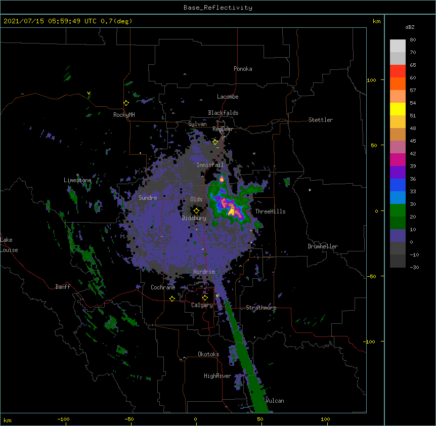436x426 pixels.
Task: Click the Lacombe city label
Action: click(228, 97)
